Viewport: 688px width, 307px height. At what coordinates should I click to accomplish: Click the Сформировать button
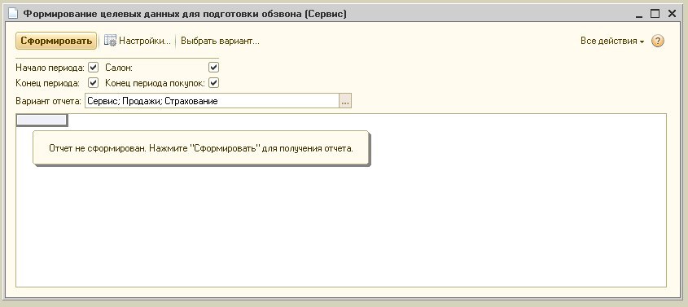(56, 42)
